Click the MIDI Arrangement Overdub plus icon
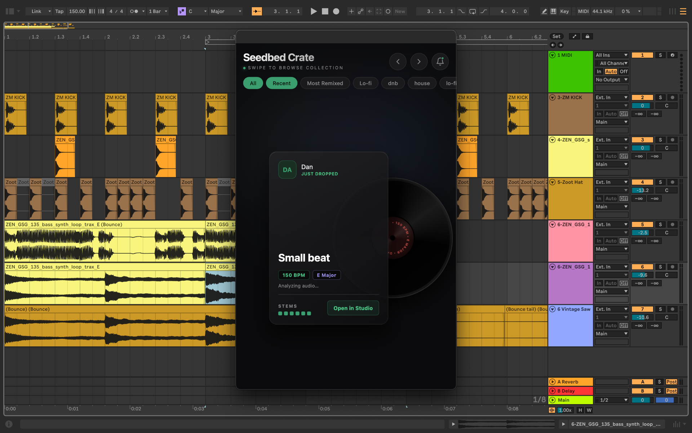This screenshot has height=433, width=692. tap(351, 11)
